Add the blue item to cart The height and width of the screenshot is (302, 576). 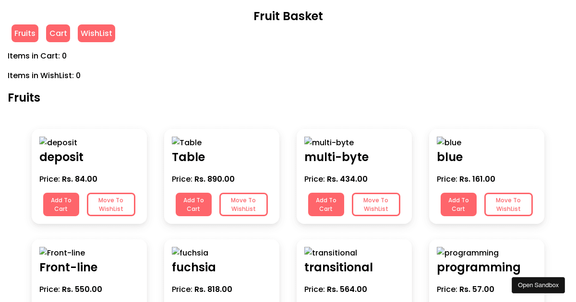(x=458, y=204)
